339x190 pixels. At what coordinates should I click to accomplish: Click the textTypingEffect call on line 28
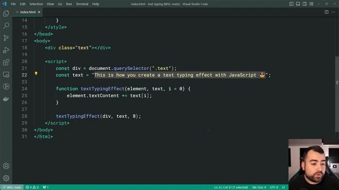click(x=78, y=116)
